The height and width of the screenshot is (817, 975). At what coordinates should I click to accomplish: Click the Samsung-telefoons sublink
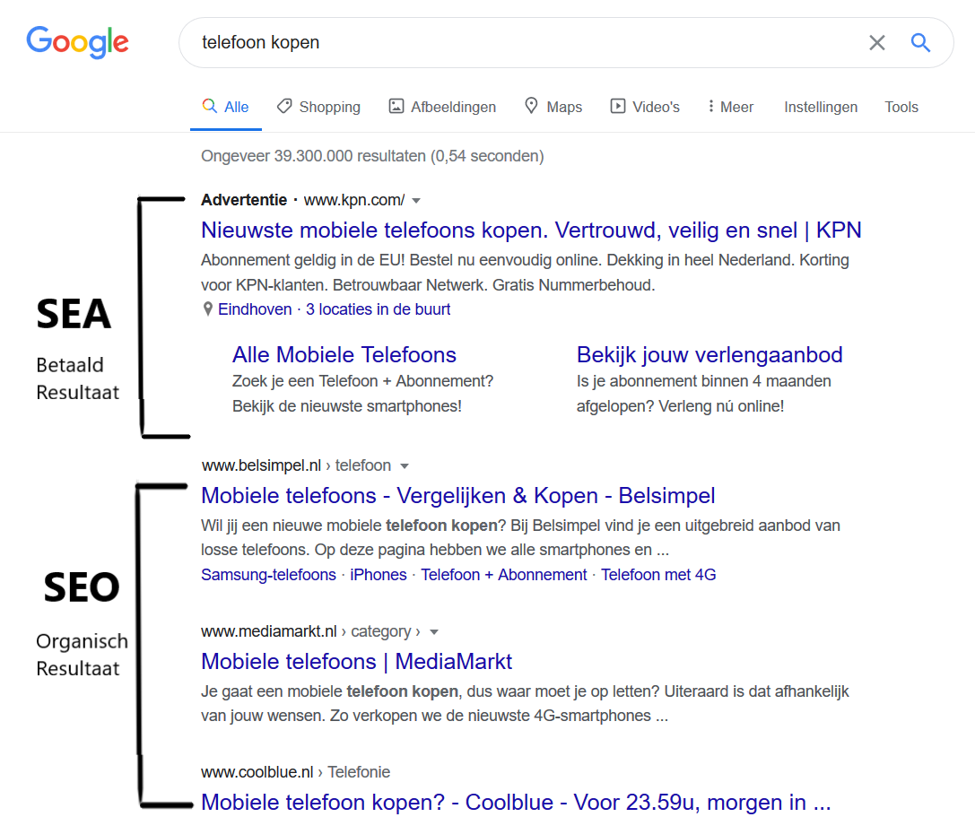(268, 575)
